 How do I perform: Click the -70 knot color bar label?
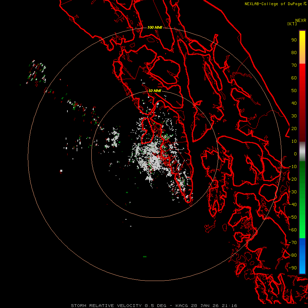tap(293, 243)
